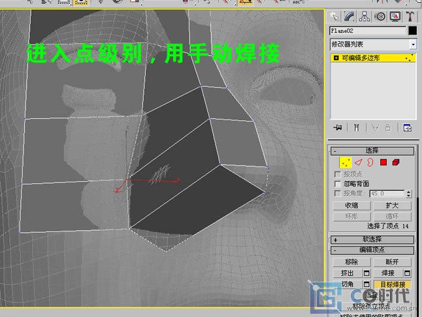The width and height of the screenshot is (422, 317).
Task: Select the Edge sub-object level icon
Action: point(357,162)
